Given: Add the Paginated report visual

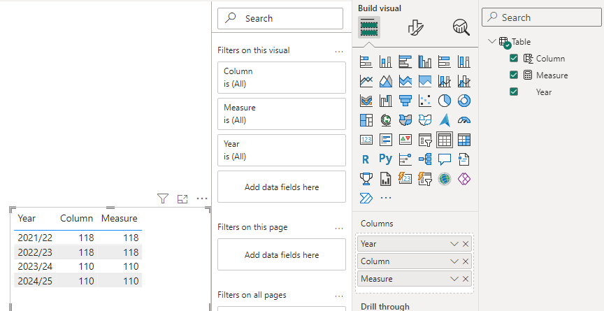Looking at the screenshot, I should [386, 179].
